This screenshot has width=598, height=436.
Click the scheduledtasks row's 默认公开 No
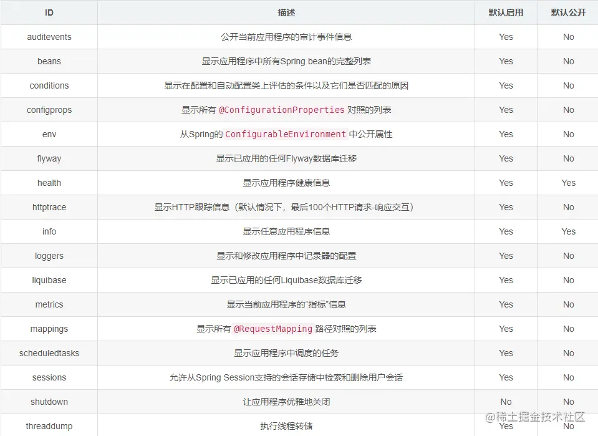568,353
